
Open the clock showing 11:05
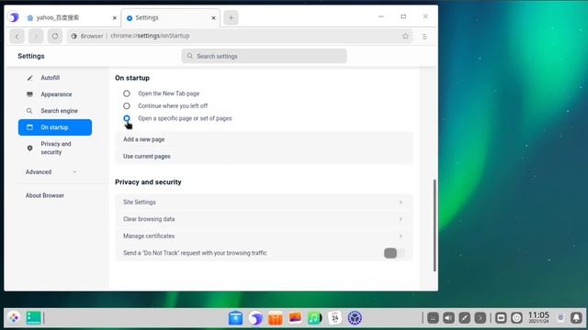[538, 317]
